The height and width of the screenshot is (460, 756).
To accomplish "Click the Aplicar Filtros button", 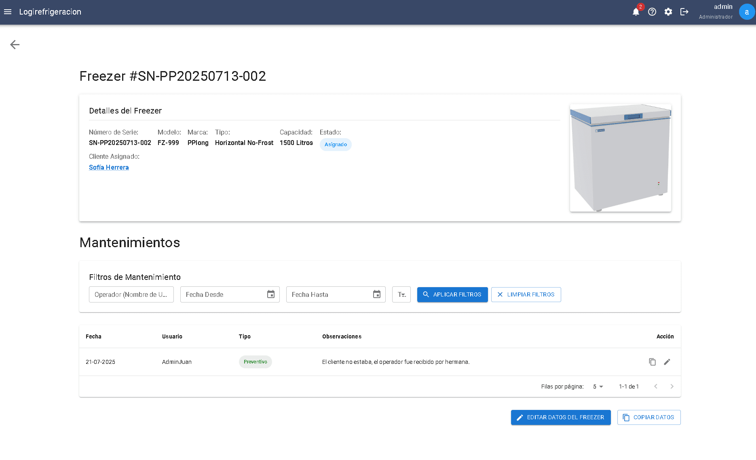I will [x=452, y=294].
